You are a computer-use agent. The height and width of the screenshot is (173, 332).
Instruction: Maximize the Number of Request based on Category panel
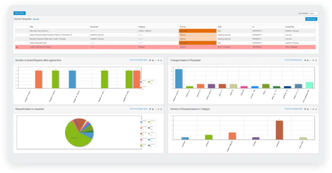313,109
